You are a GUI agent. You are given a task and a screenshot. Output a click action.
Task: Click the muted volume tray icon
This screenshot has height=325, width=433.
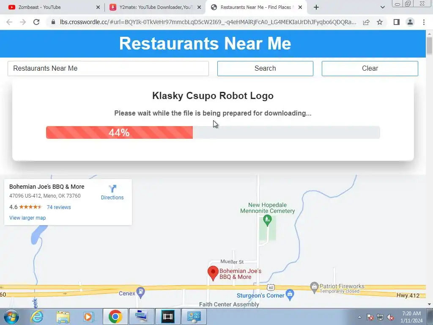click(390, 317)
